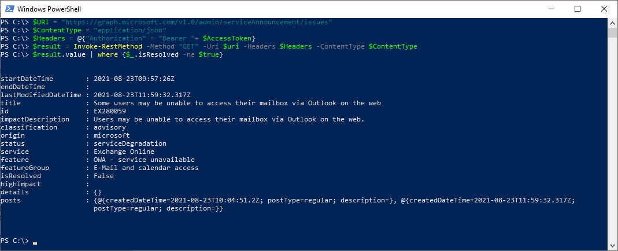This screenshot has width=618, height=251.
Task: Click the isResolved False value
Action: (x=103, y=176)
